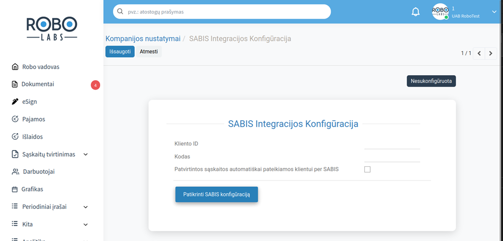Click the document icon beside Dokumentai
Screen dimensions: 503x241
15,84
